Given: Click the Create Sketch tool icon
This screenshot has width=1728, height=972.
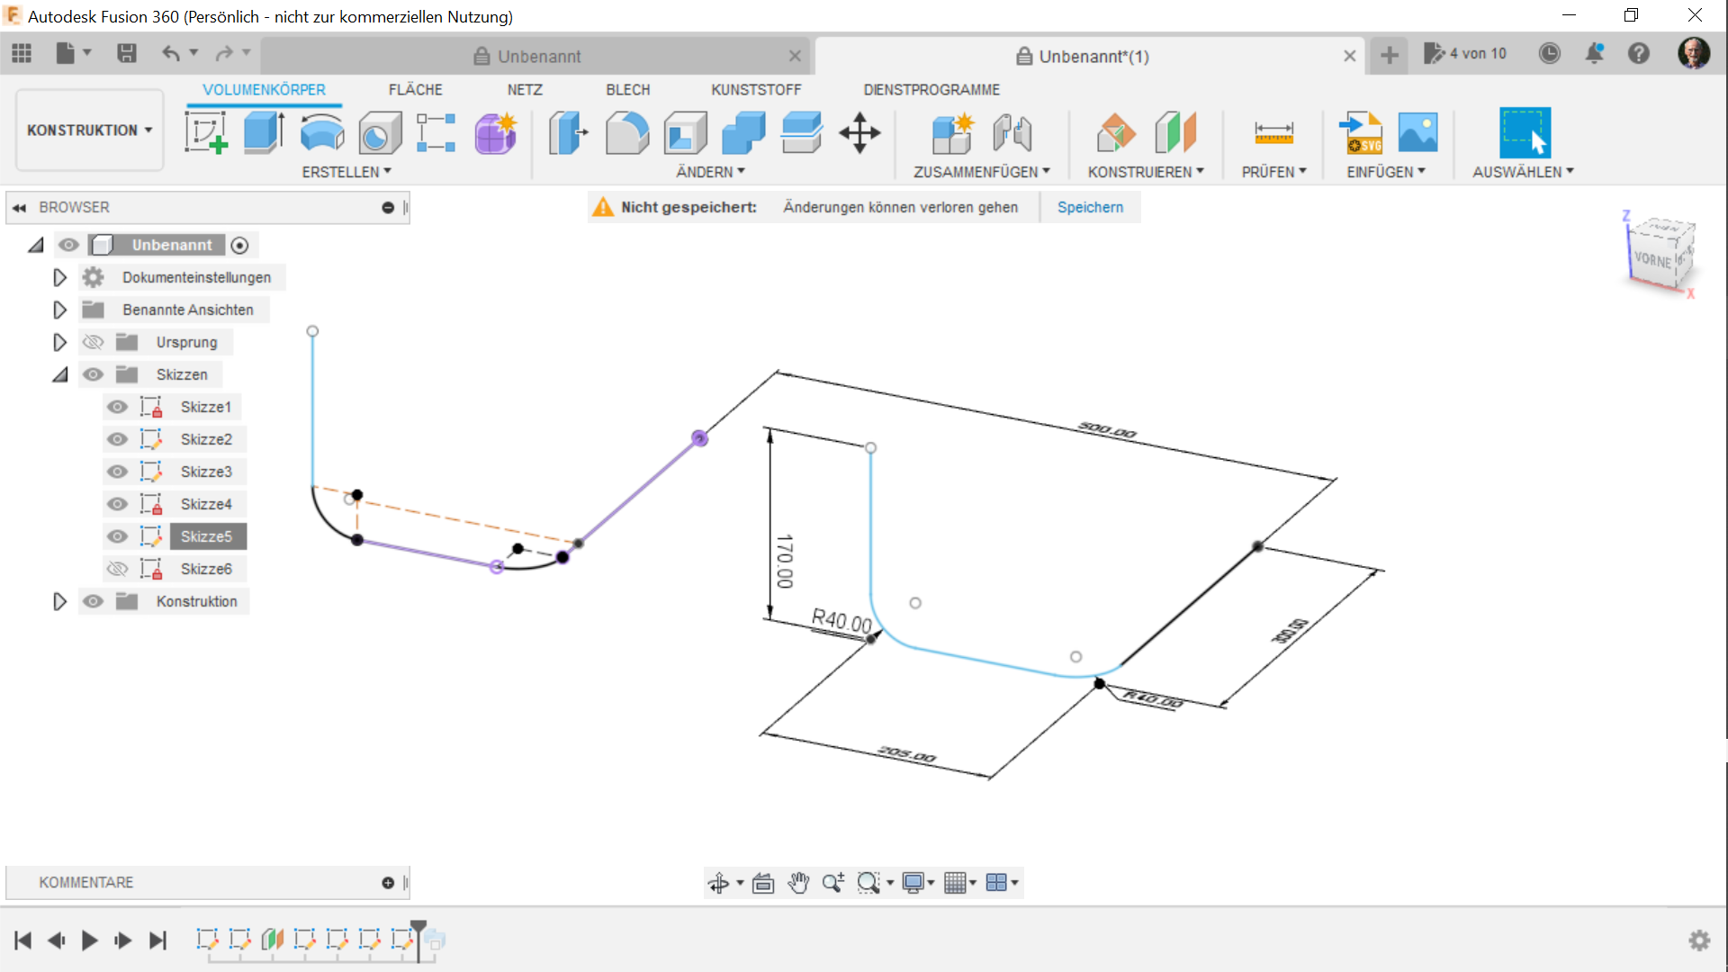Looking at the screenshot, I should pyautogui.click(x=206, y=133).
